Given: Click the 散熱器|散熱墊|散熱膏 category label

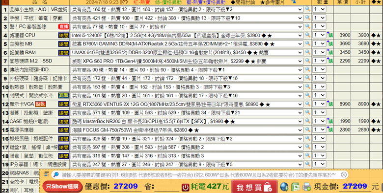Looking at the screenshot, I should [x=36, y=87].
